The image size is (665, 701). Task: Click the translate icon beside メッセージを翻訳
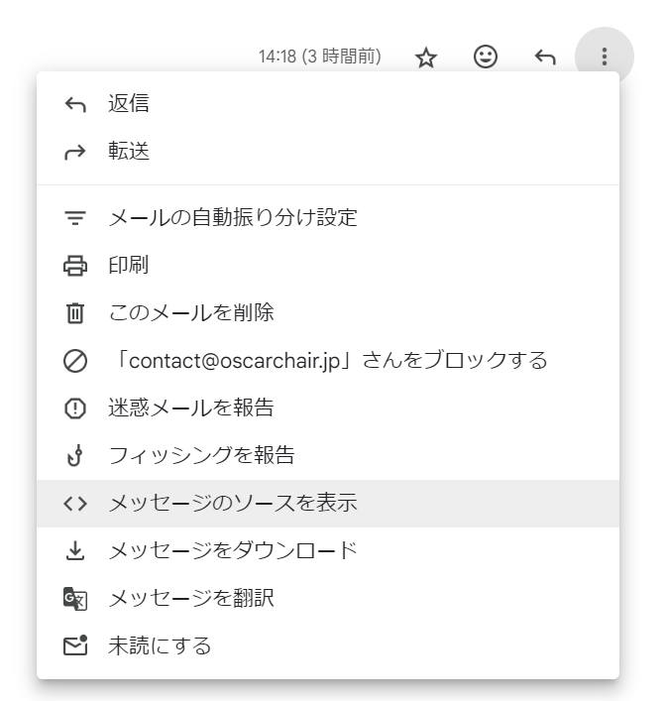(75, 599)
